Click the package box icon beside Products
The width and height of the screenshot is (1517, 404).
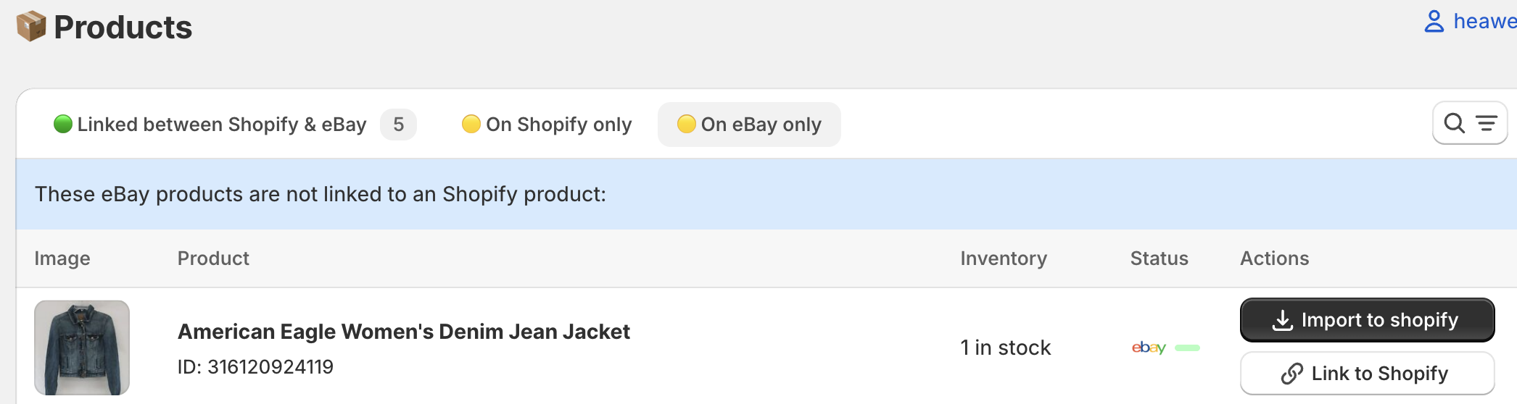click(x=31, y=27)
